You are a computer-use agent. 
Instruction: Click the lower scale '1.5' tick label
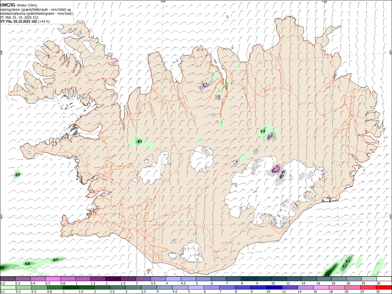point(81,292)
